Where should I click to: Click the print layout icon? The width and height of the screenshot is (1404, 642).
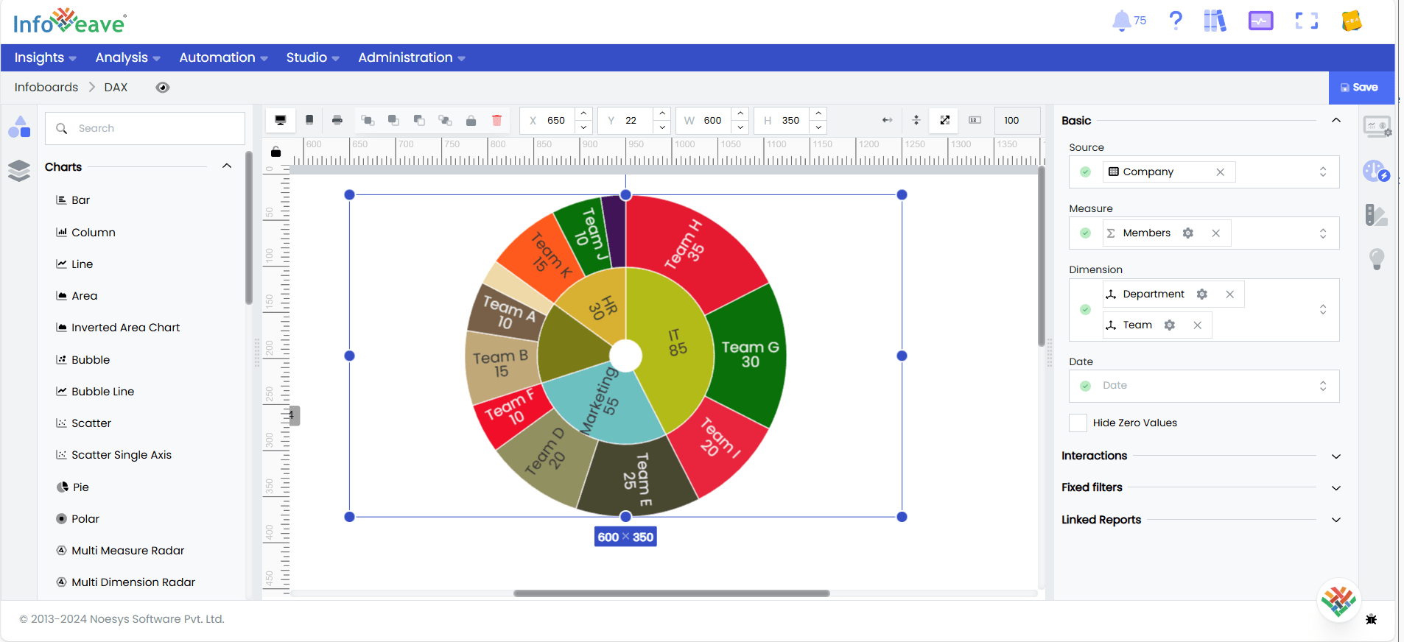coord(337,120)
